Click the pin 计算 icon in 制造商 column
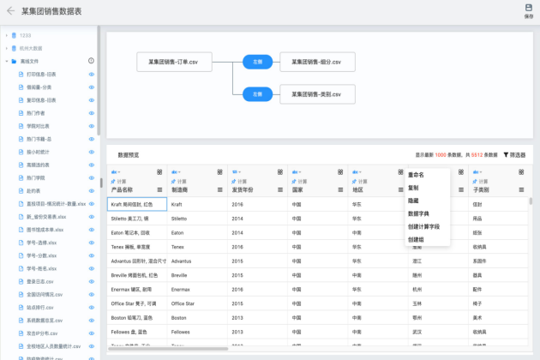 tap(173, 182)
